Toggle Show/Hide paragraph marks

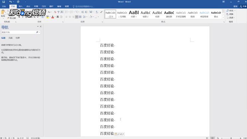pyautogui.click(x=101, y=12)
